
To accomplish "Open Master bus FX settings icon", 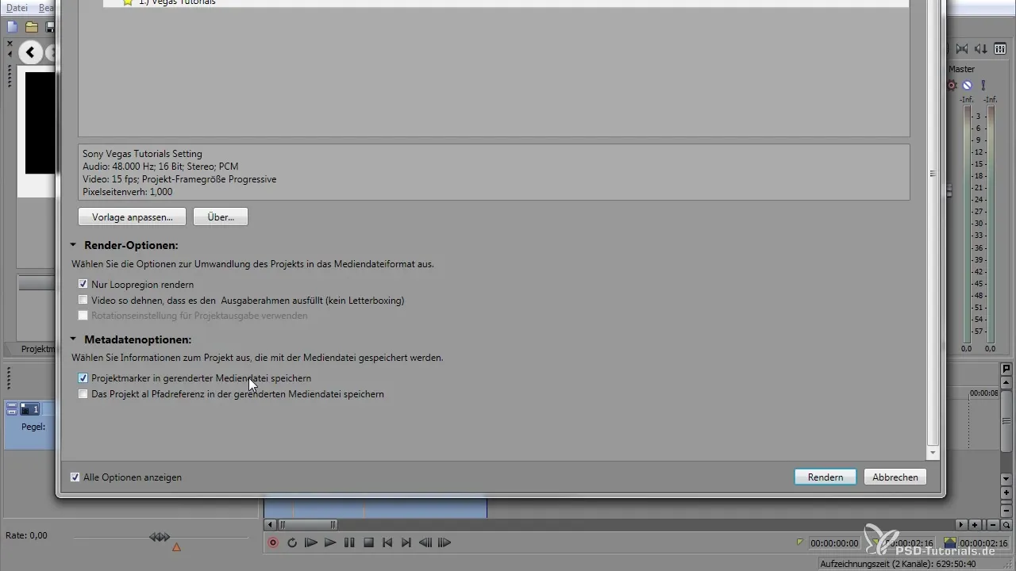I will pyautogui.click(x=952, y=85).
